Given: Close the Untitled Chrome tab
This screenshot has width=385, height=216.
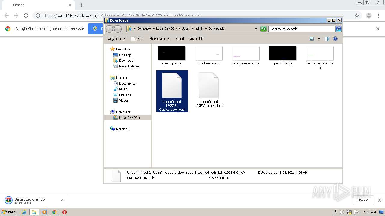Looking at the screenshot, I should pos(70,5).
